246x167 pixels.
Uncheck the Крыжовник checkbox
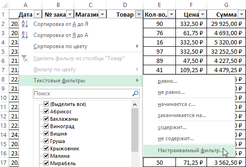46,148
